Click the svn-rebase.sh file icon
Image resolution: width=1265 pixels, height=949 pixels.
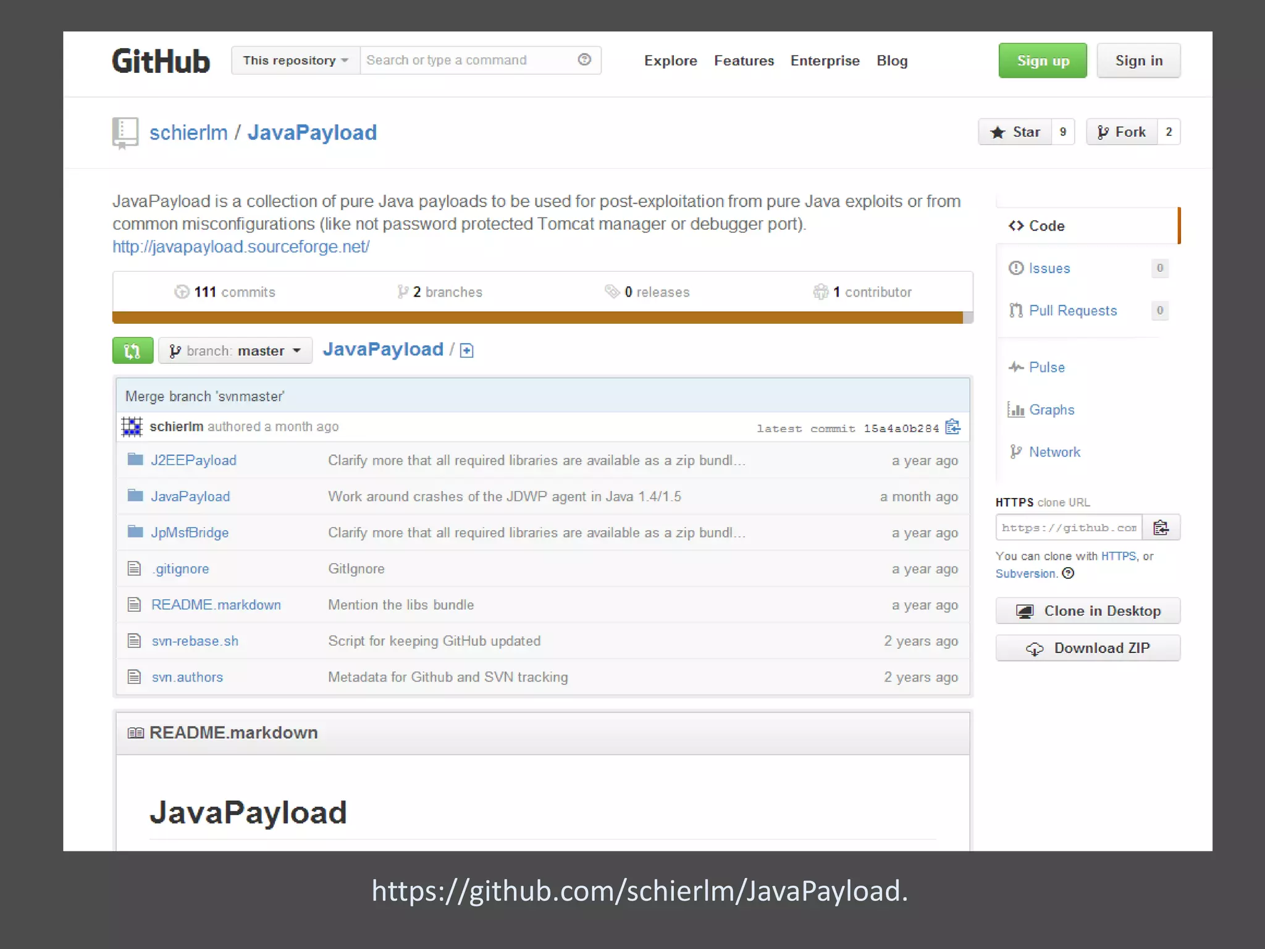coord(134,640)
